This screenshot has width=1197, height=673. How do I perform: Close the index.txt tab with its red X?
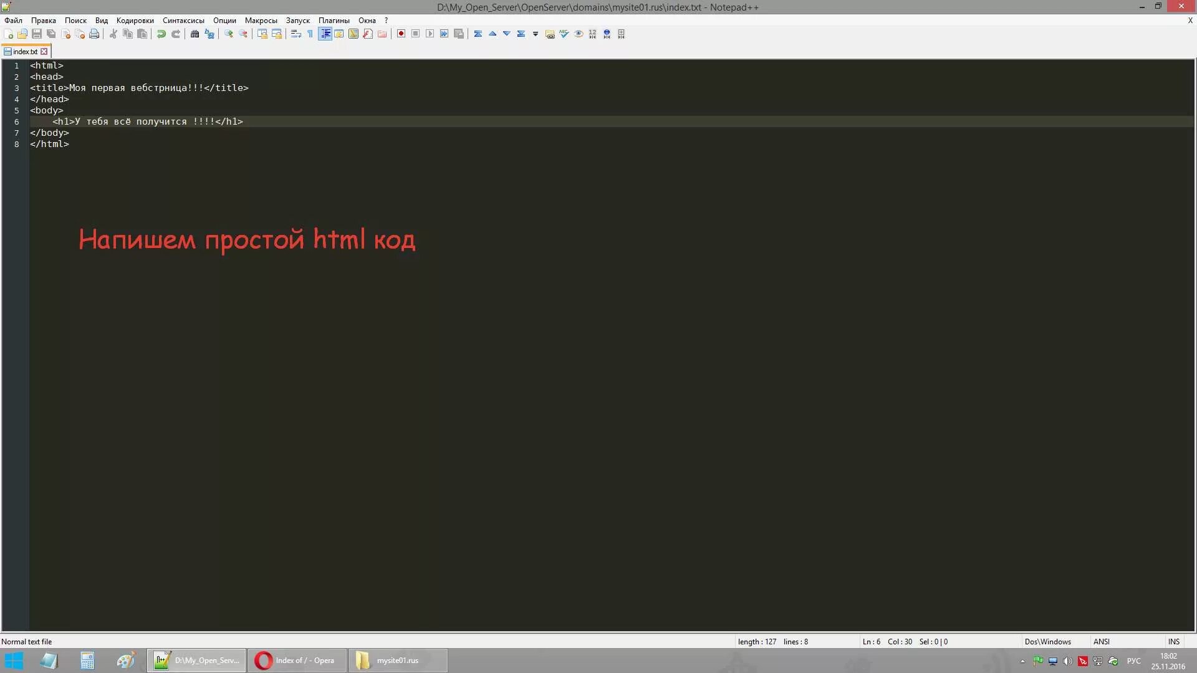click(x=44, y=52)
